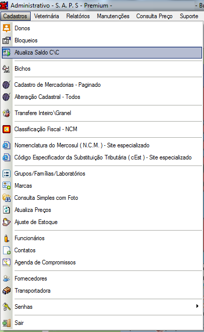The width and height of the screenshot is (204, 332).
Task: Open Nomenclatura do Mercosul site link
Action: (x=102, y=145)
